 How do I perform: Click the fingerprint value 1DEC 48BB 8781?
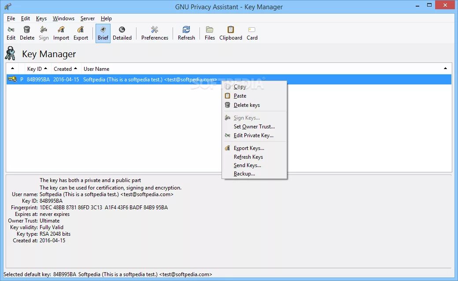pyautogui.click(x=103, y=208)
